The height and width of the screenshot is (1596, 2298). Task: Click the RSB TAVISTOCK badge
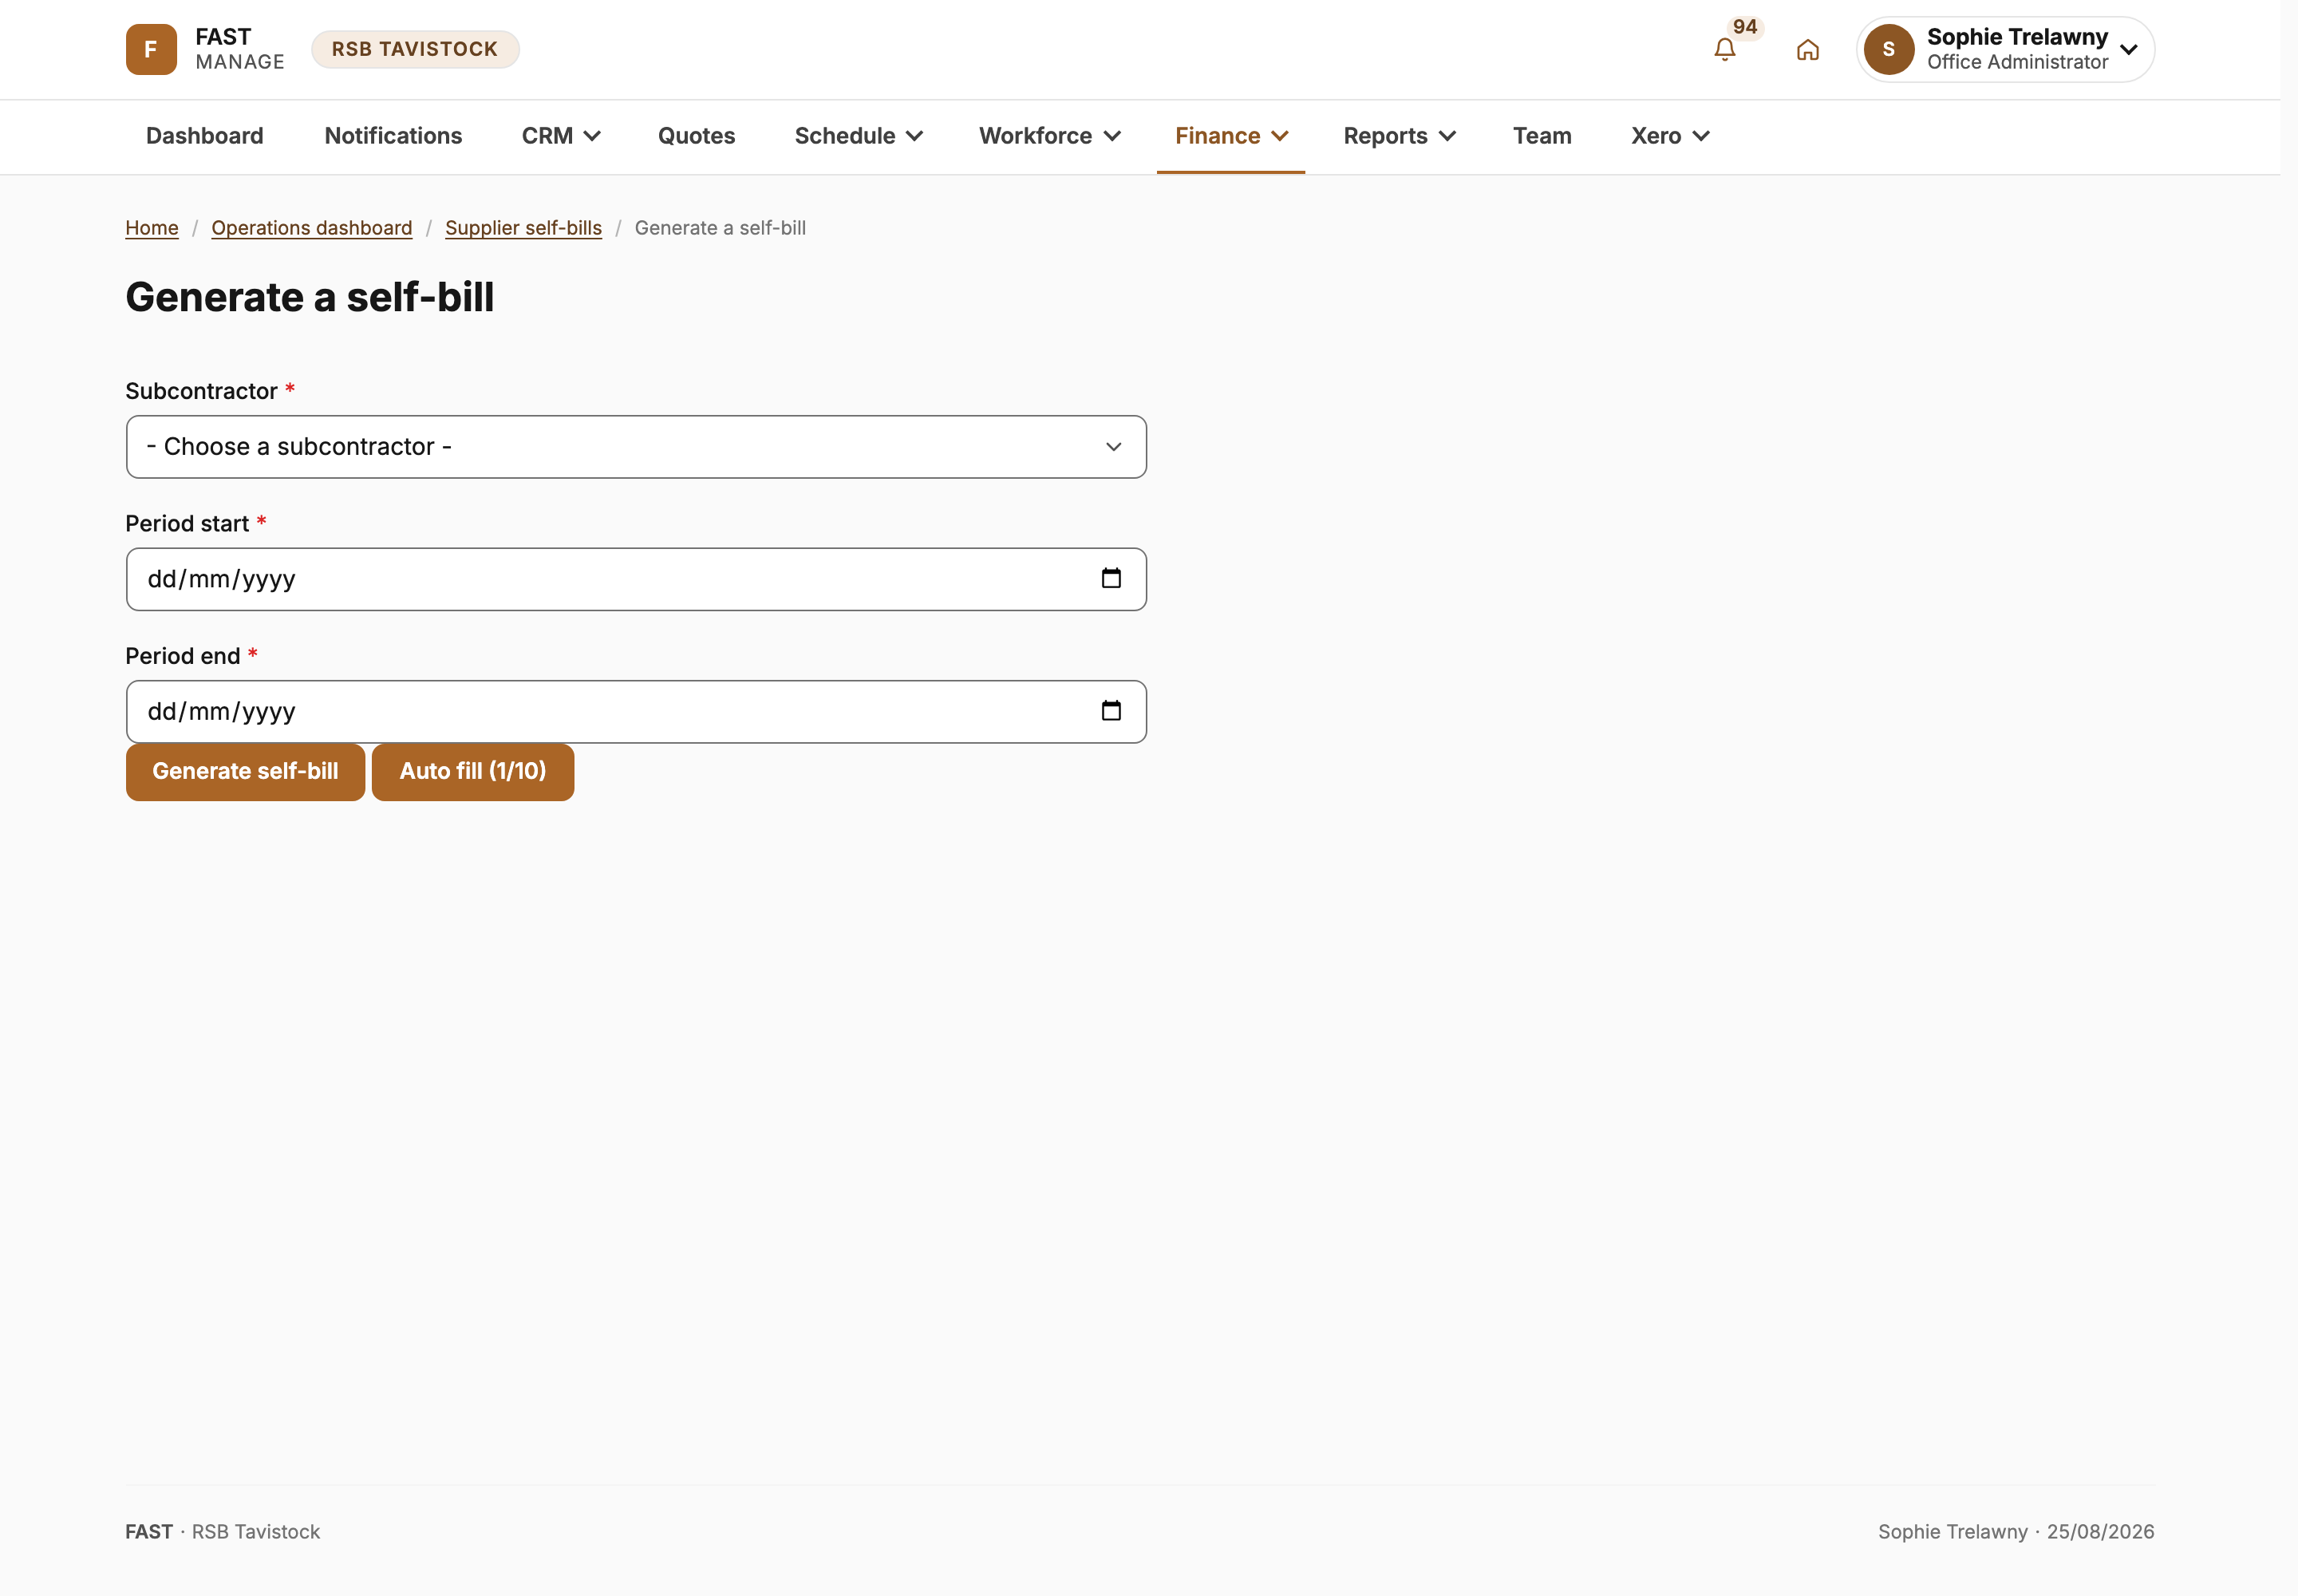coord(415,49)
